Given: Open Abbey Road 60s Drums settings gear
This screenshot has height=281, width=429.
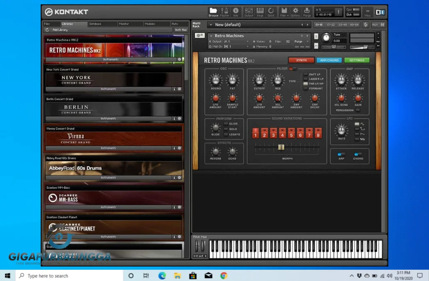Looking at the screenshot, I should click(x=179, y=177).
